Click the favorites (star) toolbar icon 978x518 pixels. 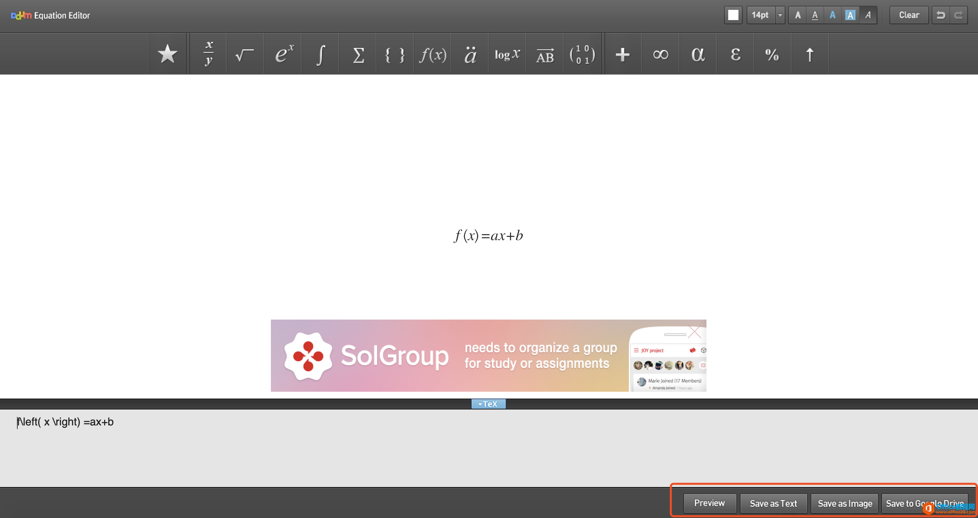(x=168, y=54)
